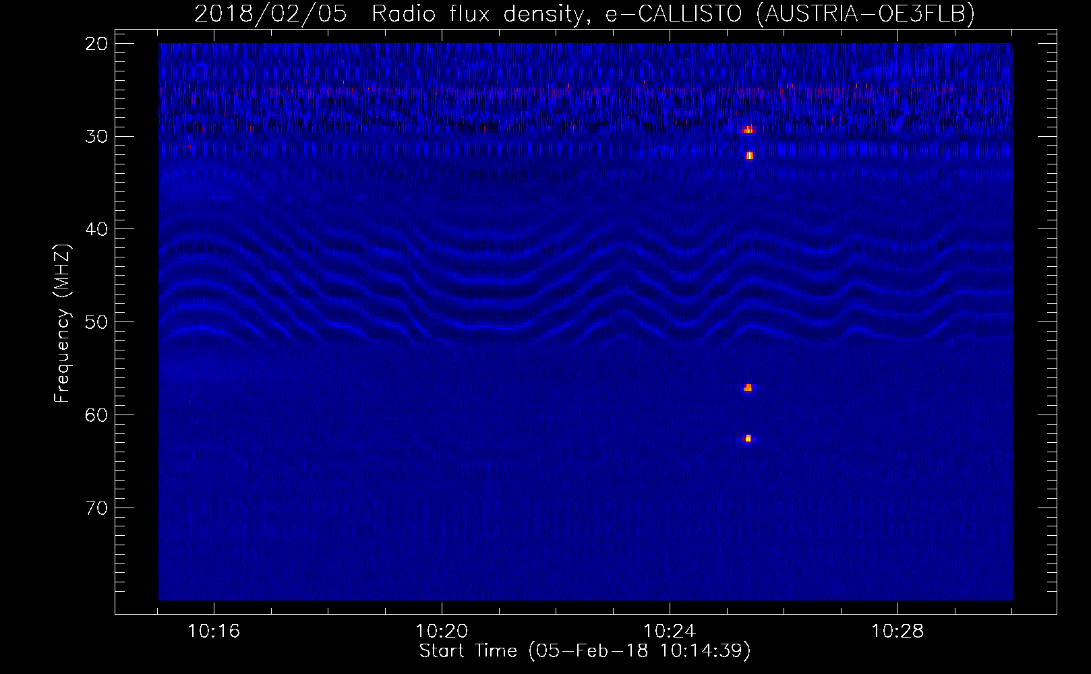
Task: Click the station name "(AUSTRIA-OE3FLB)"
Action: 866,13
